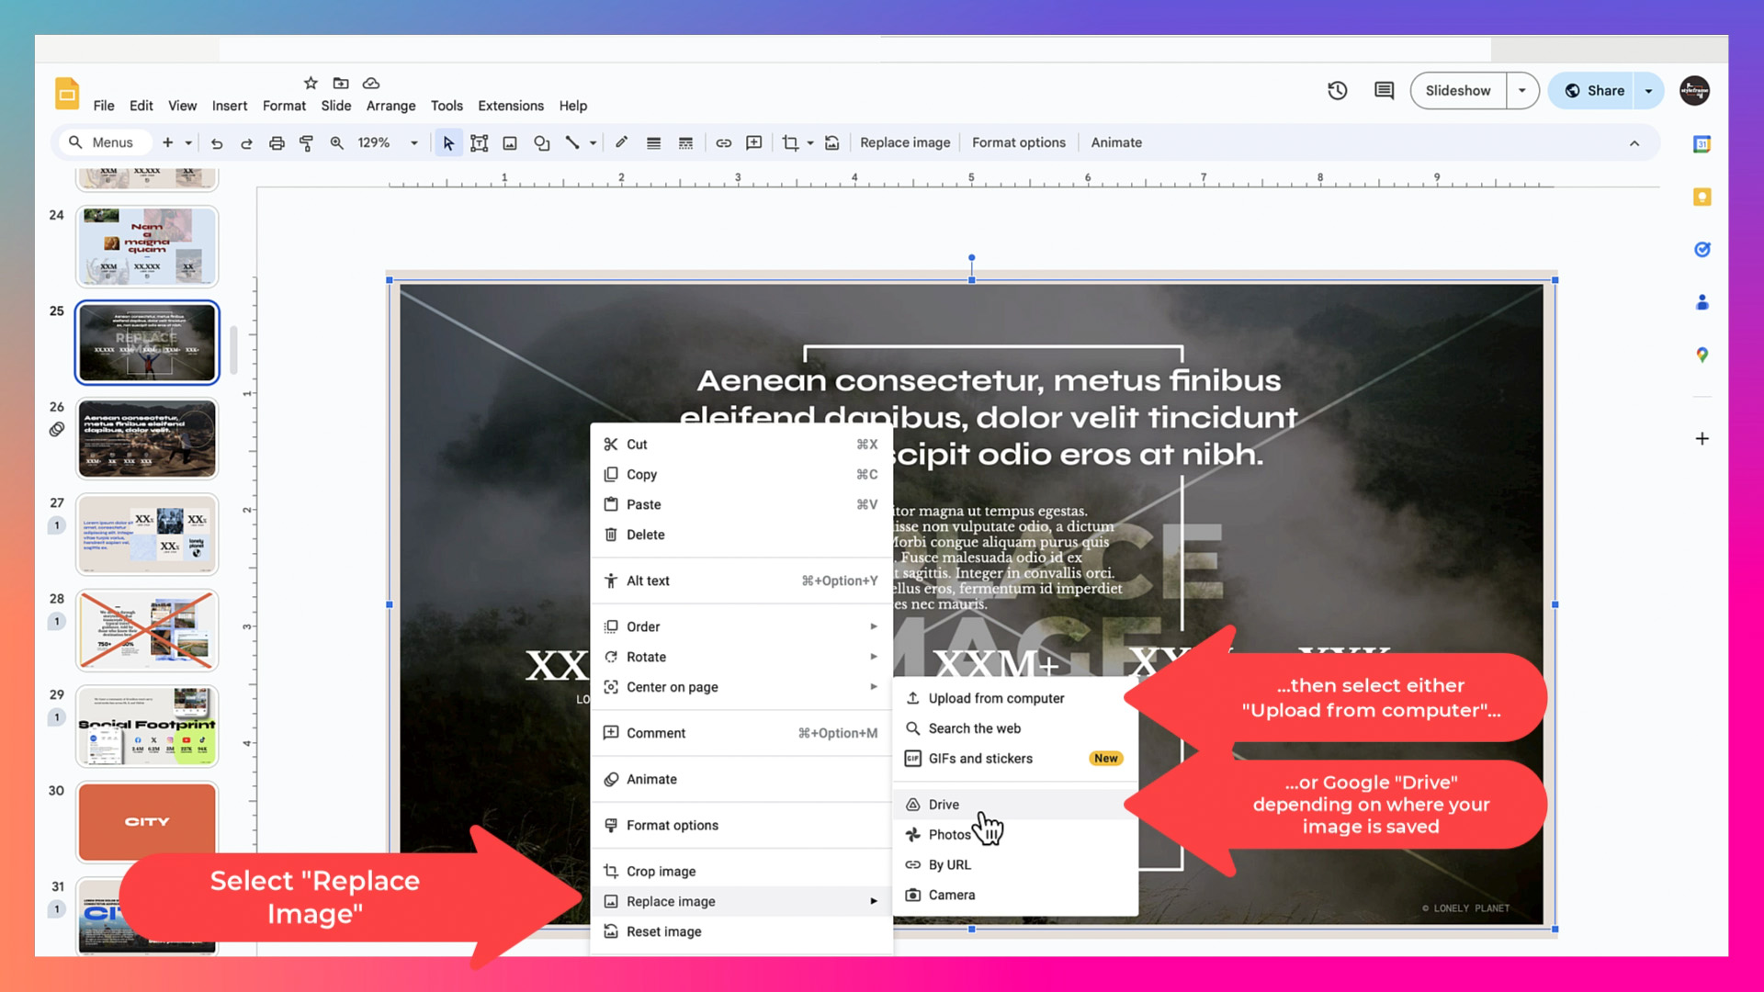1764x992 pixels.
Task: Click Format options in the toolbar
Action: coord(1018,142)
